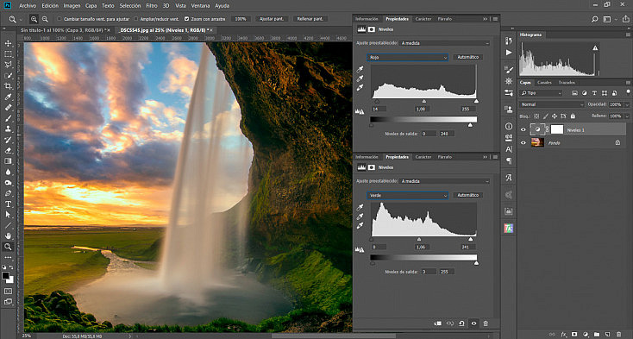Image resolution: width=633 pixels, height=339 pixels.
Task: Uncheck 'Zoom con arrastre' checkbox
Action: pyautogui.click(x=186, y=19)
